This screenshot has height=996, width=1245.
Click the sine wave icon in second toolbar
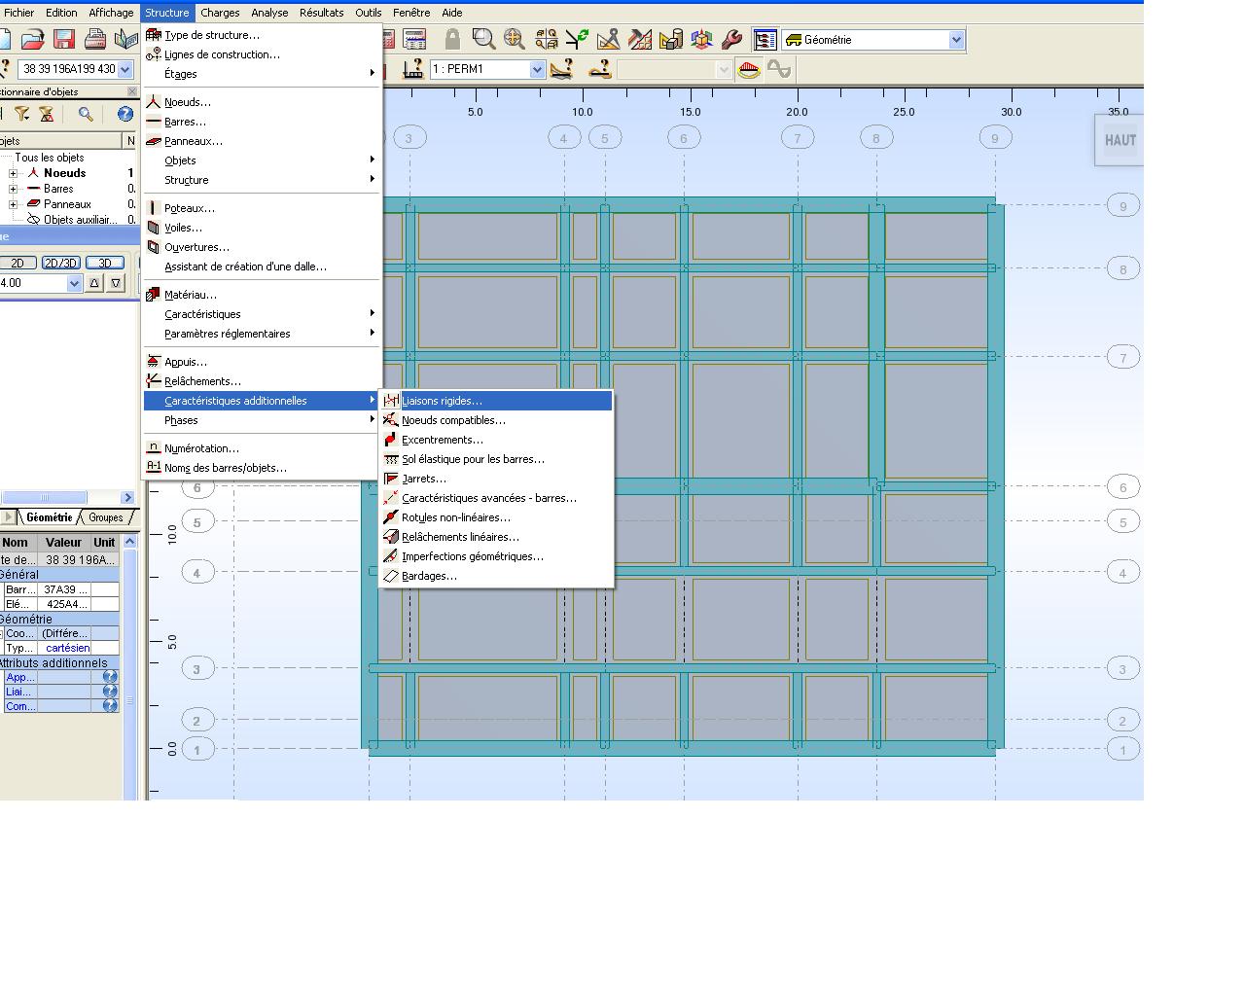(779, 69)
